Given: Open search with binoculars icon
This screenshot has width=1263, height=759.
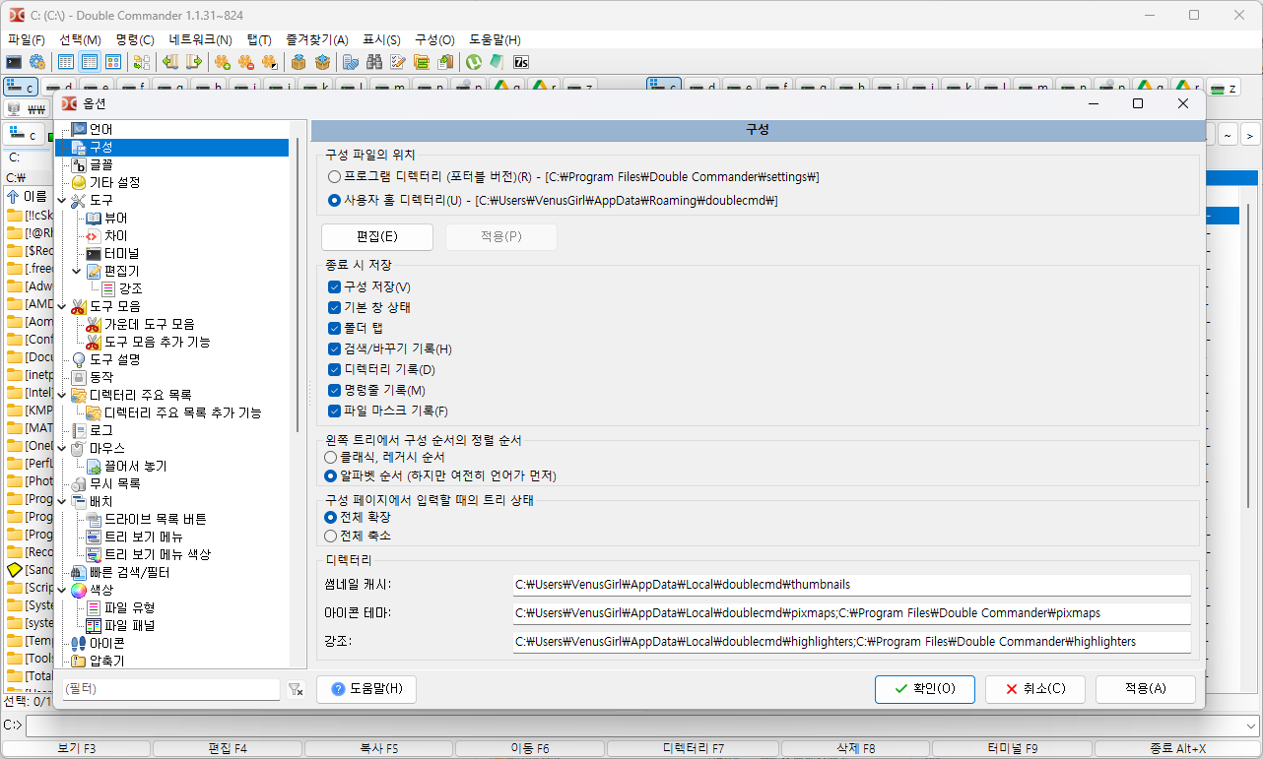Looking at the screenshot, I should (x=374, y=62).
